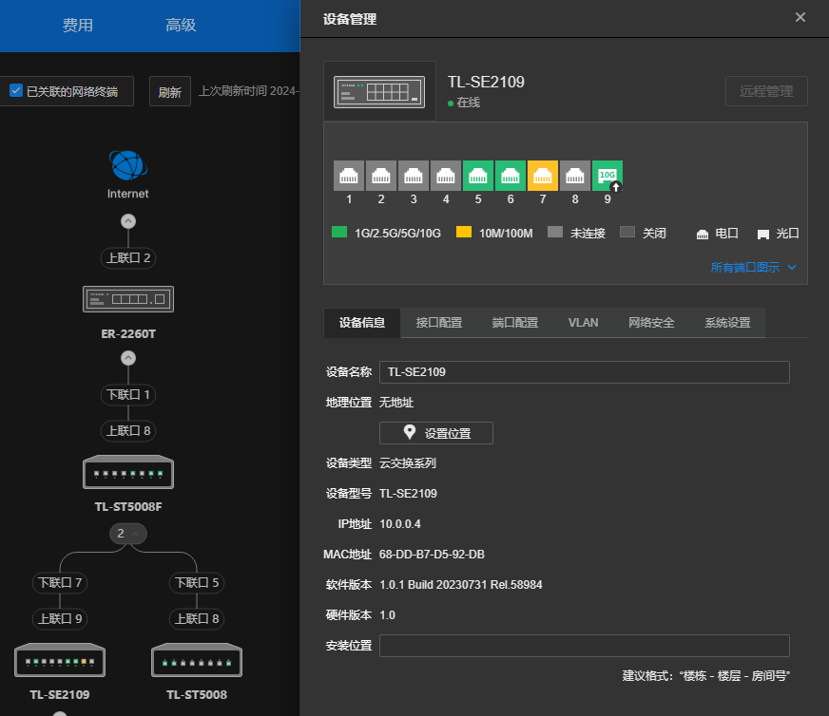The width and height of the screenshot is (829, 716).
Task: Click the yellow 10M/100M legend swatch
Action: click(464, 232)
